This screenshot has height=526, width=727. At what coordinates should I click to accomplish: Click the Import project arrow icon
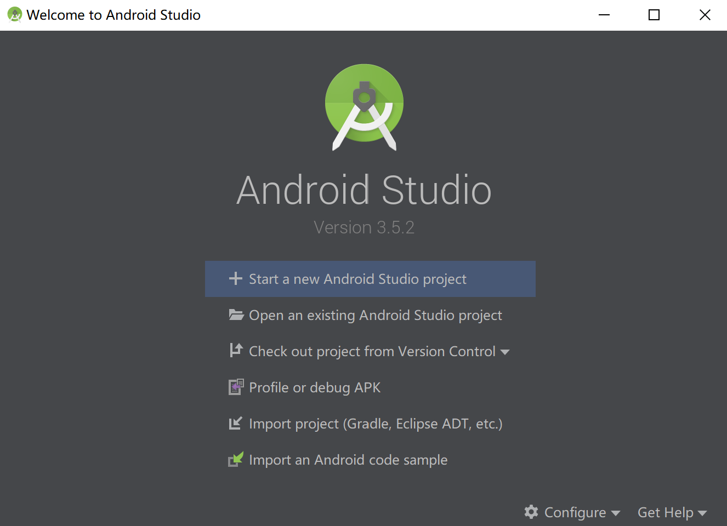pos(235,423)
